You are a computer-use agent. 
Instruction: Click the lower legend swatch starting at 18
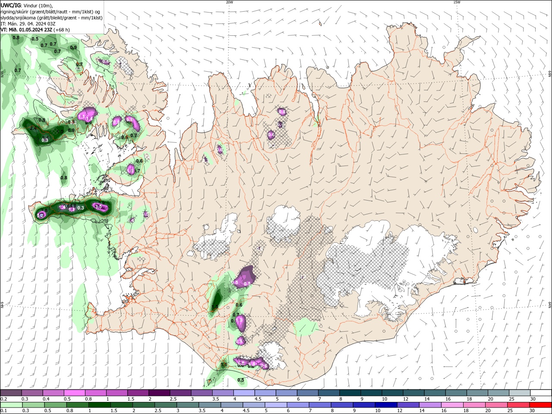point(475,405)
